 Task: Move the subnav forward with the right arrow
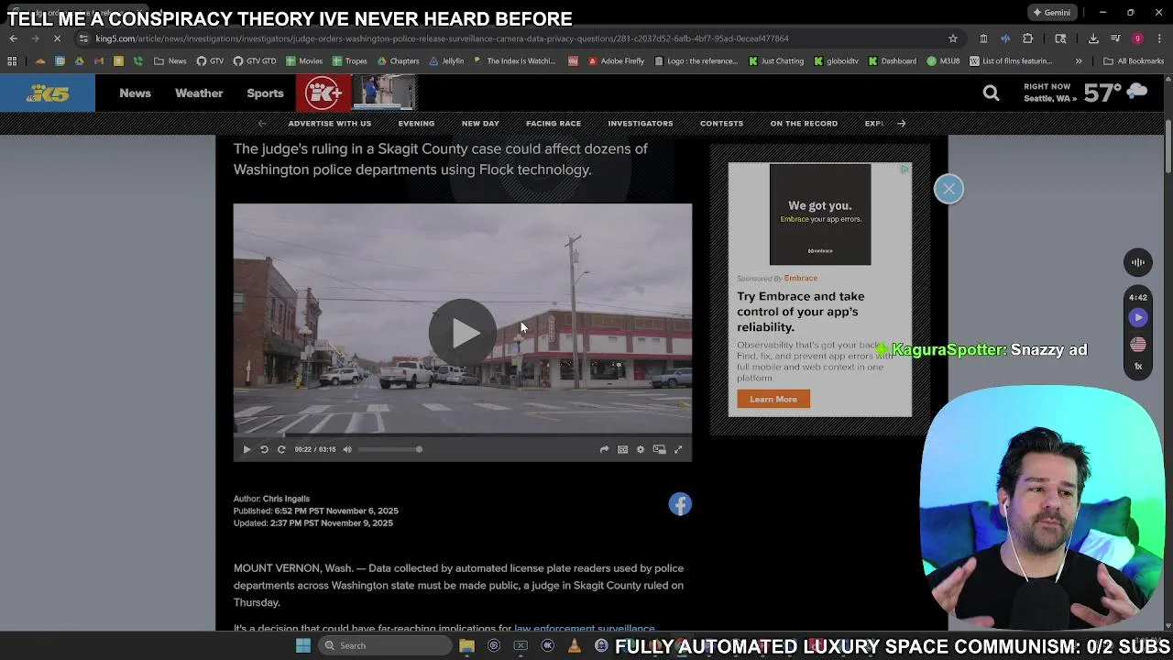click(901, 124)
